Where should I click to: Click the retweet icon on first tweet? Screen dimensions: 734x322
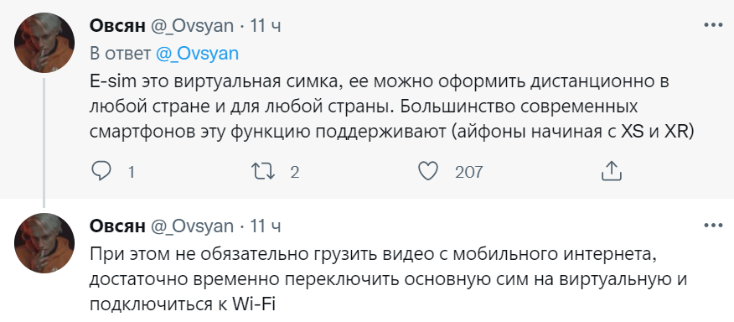(263, 172)
